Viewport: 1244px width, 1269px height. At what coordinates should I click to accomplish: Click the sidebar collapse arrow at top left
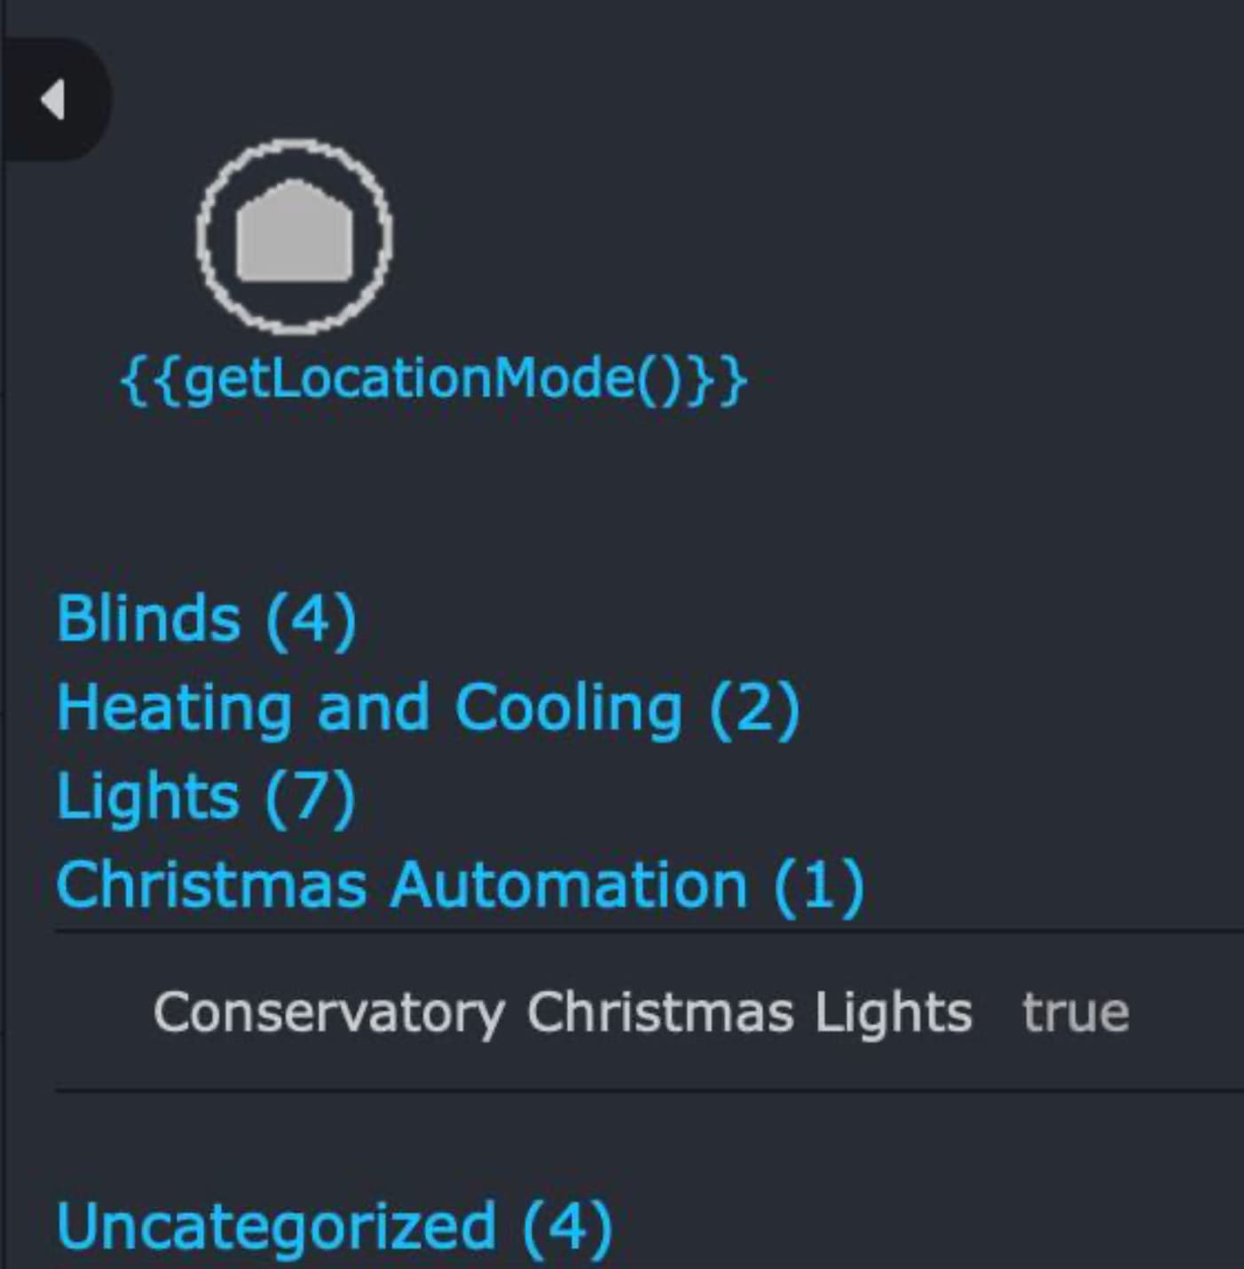click(x=53, y=98)
